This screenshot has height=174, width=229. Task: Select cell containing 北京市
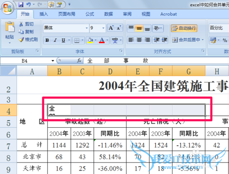click(x=32, y=157)
